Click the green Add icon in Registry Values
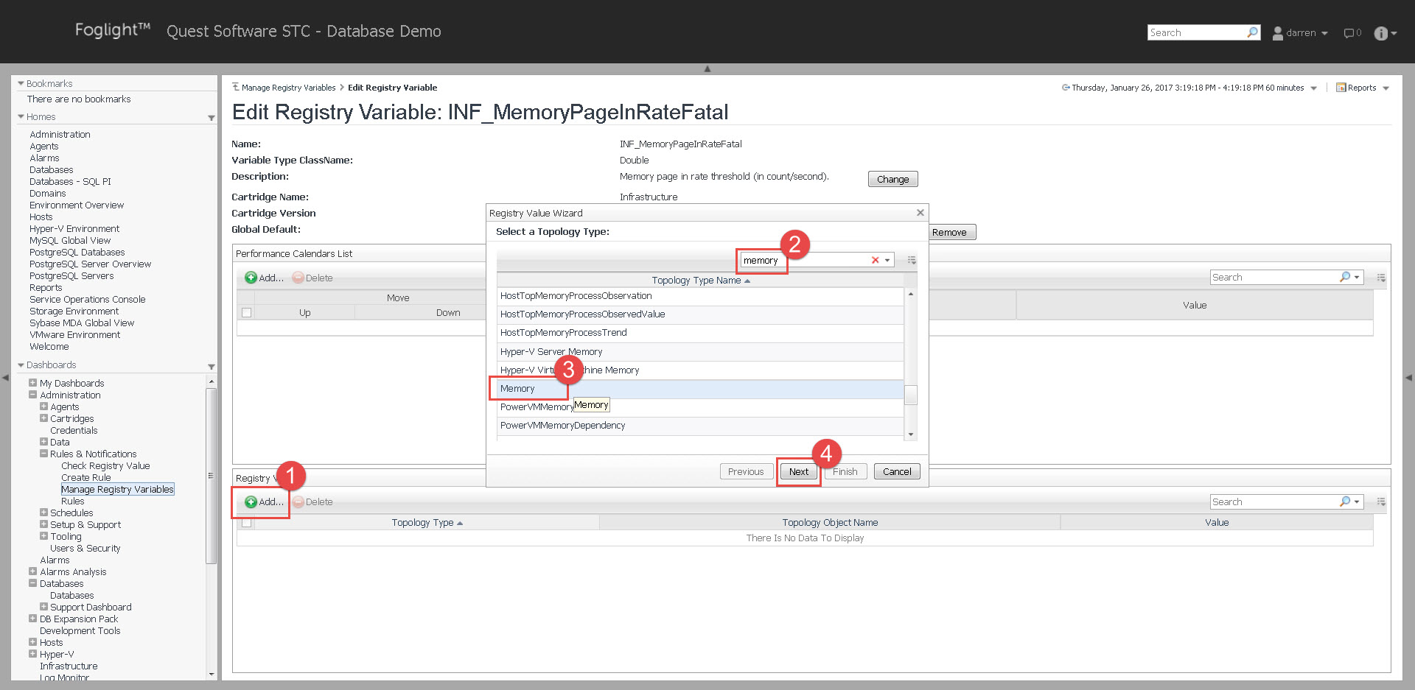This screenshot has height=690, width=1415. [251, 501]
